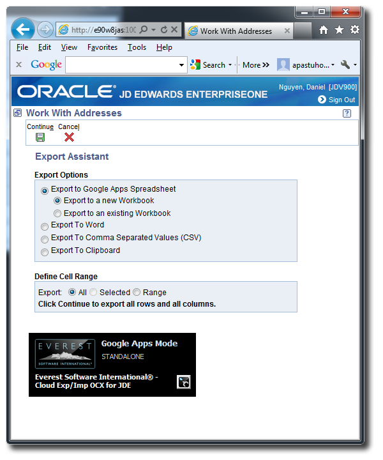Click the user name Nguyen, Daniel

(302, 87)
